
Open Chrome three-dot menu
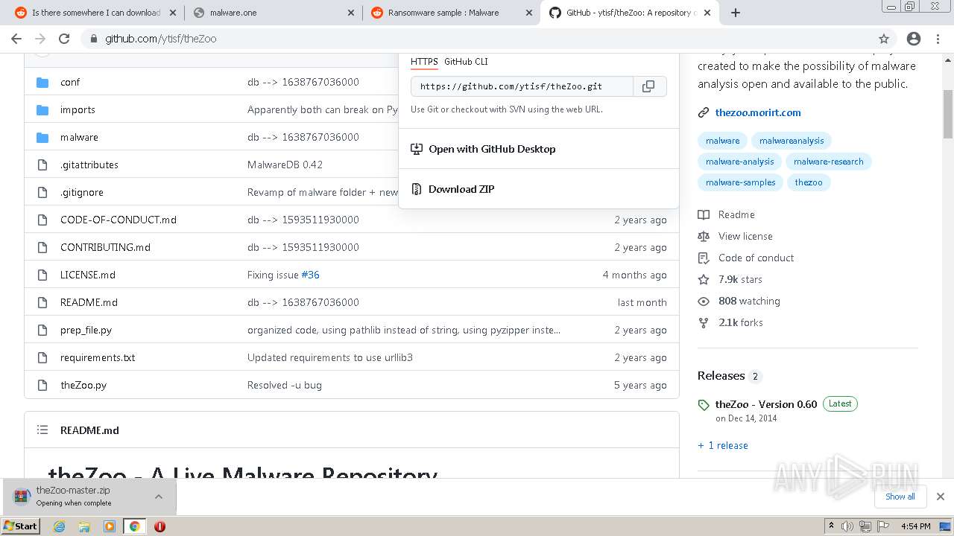(x=938, y=39)
